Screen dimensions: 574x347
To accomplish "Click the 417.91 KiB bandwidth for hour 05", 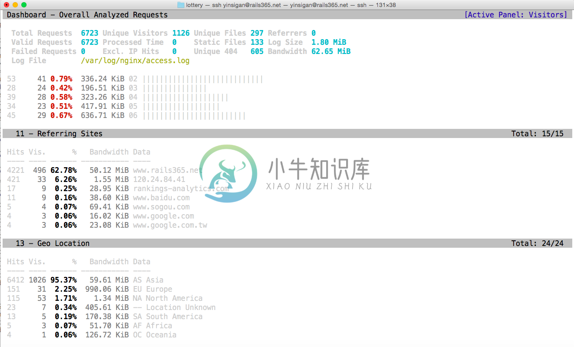I will point(103,106).
